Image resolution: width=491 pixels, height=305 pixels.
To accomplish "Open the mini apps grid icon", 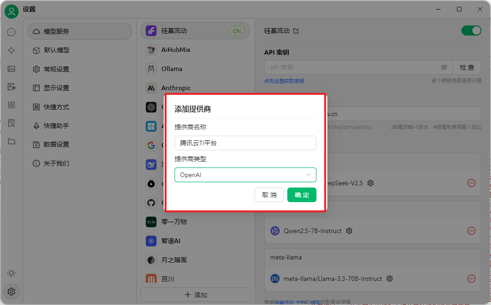I will (11, 105).
